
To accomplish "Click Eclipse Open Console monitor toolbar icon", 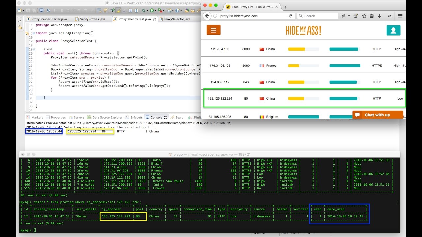I will [41, 11].
